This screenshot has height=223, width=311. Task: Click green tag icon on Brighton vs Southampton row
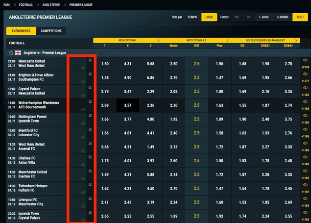click(83, 82)
